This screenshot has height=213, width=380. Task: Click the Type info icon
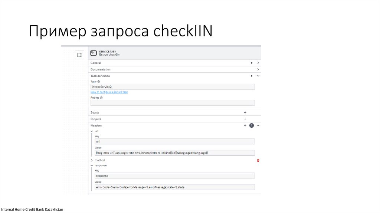tap(99, 82)
